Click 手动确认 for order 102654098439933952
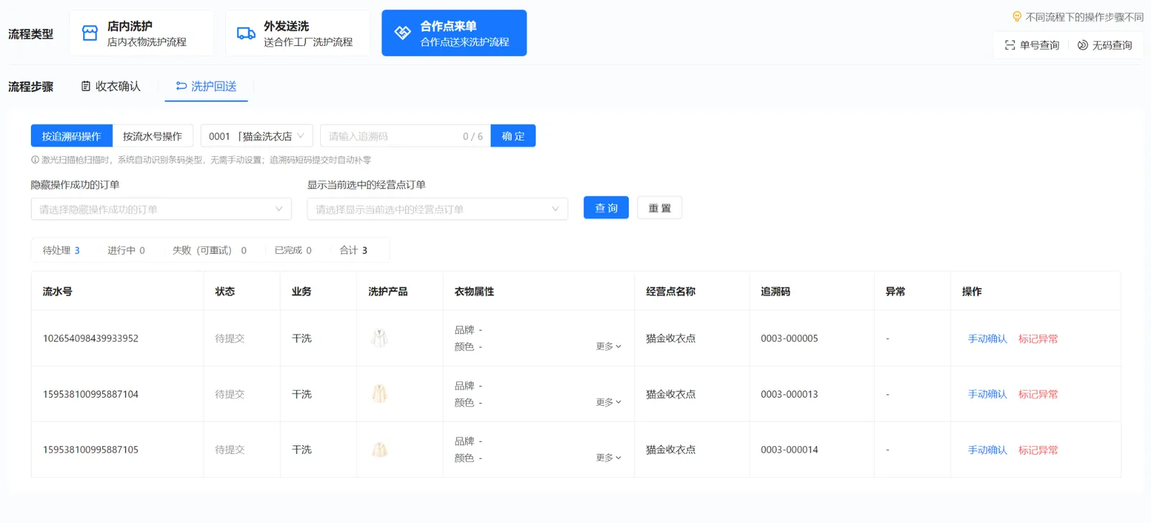Image resolution: width=1151 pixels, height=523 pixels. pos(987,339)
